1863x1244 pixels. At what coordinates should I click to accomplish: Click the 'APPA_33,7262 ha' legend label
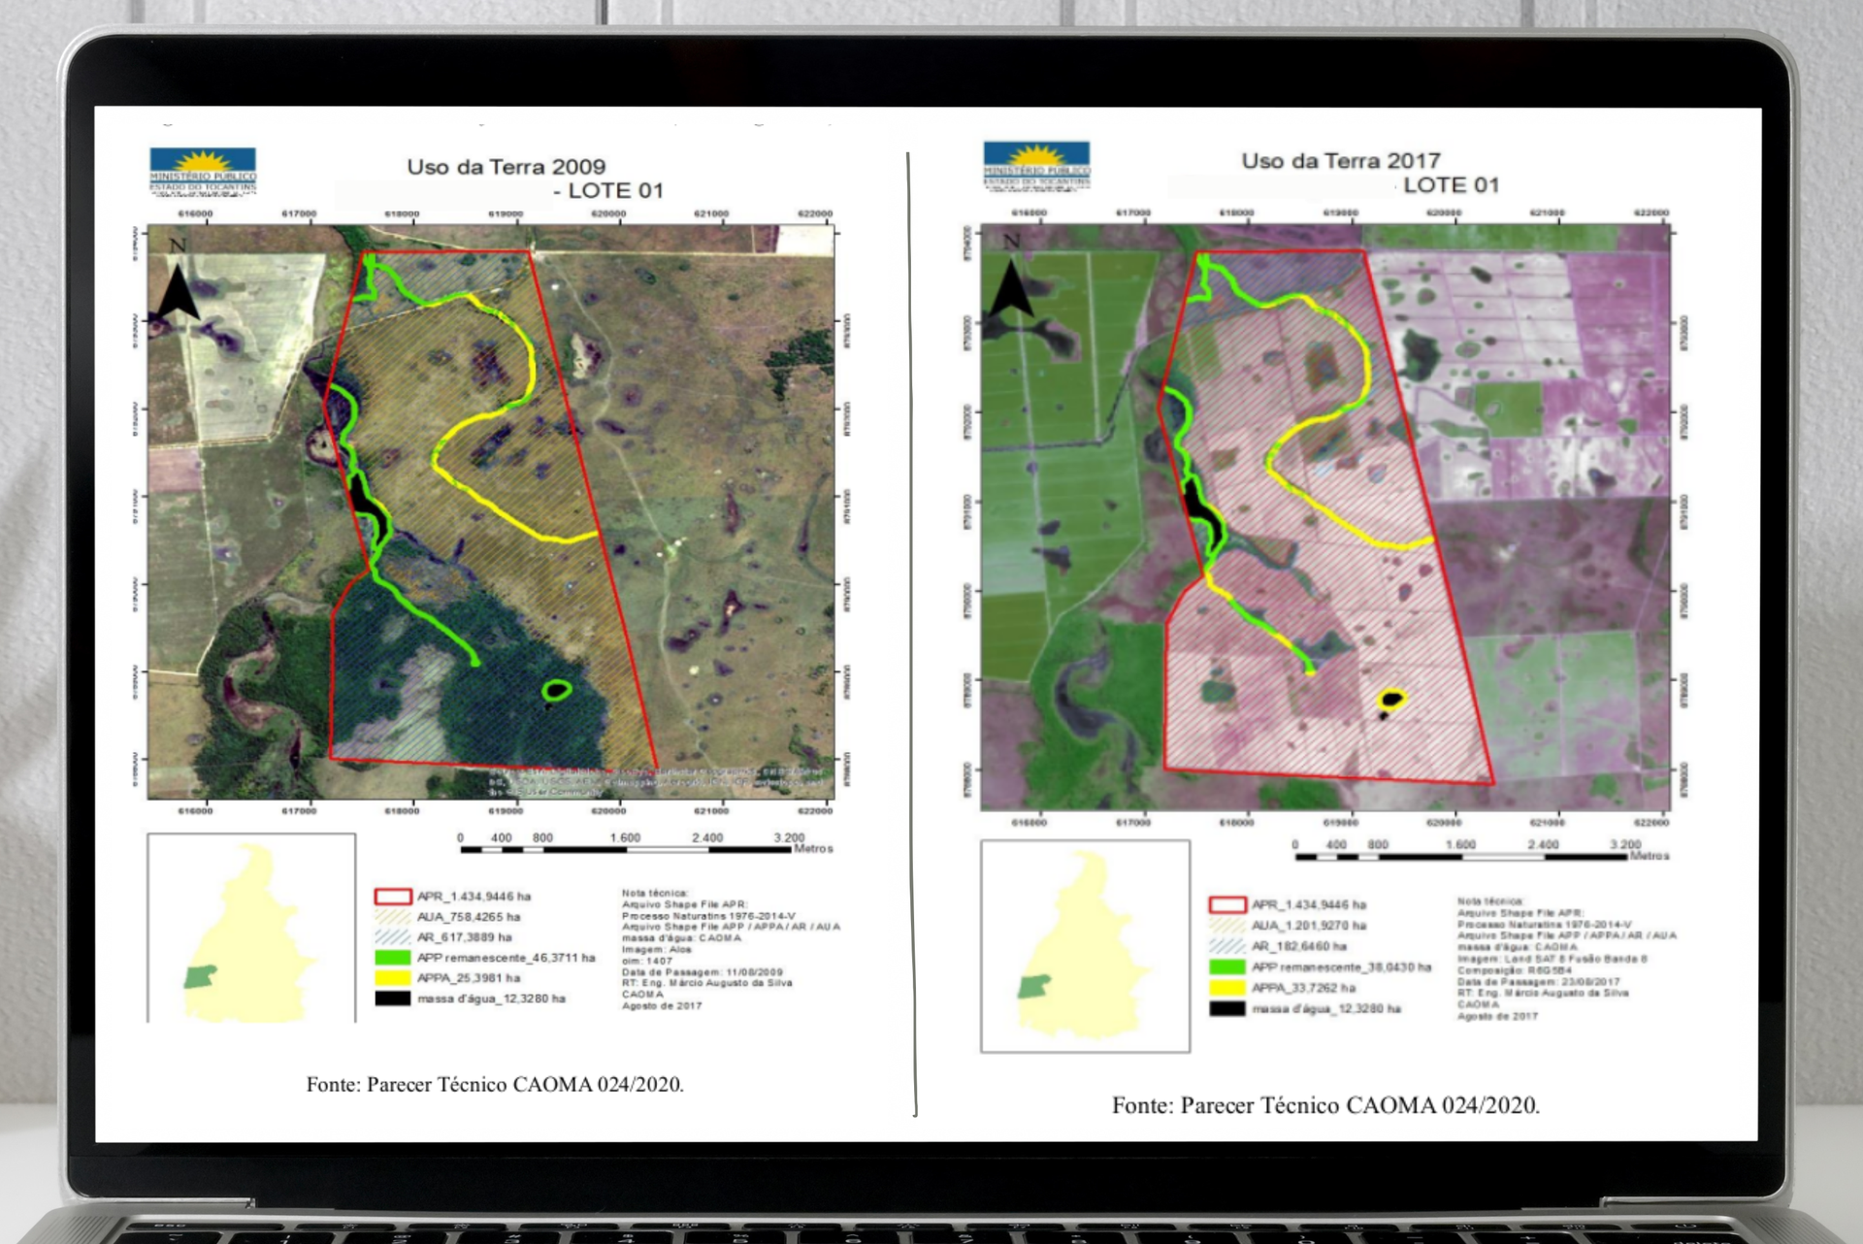pos(1304,988)
